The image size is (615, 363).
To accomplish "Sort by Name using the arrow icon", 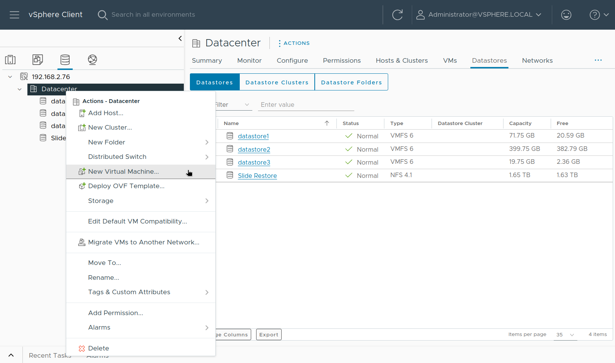I will [x=327, y=123].
